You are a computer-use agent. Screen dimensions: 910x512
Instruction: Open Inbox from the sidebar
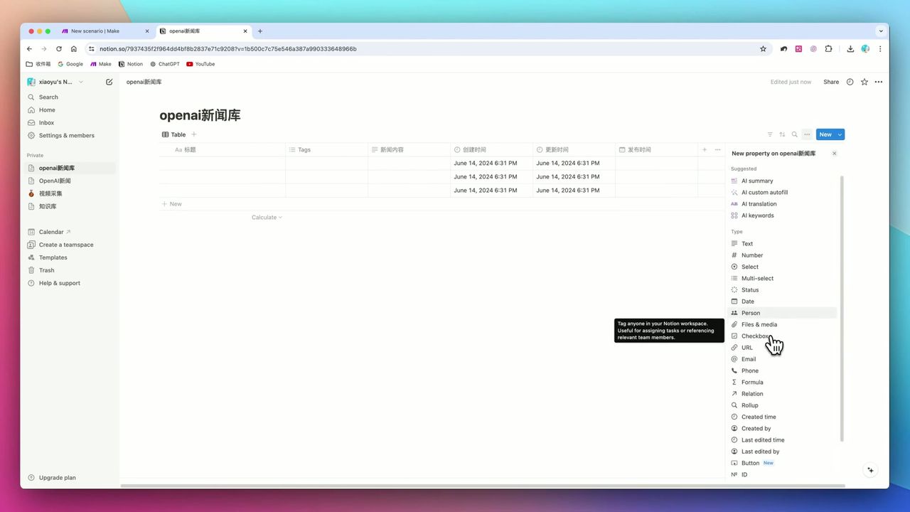[45, 122]
